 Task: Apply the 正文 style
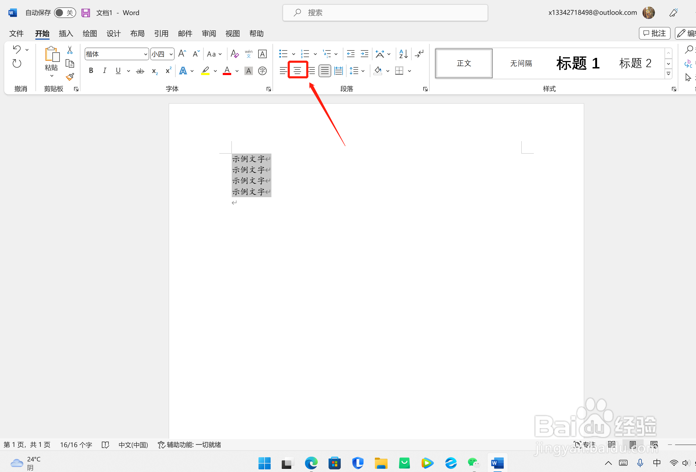point(464,63)
